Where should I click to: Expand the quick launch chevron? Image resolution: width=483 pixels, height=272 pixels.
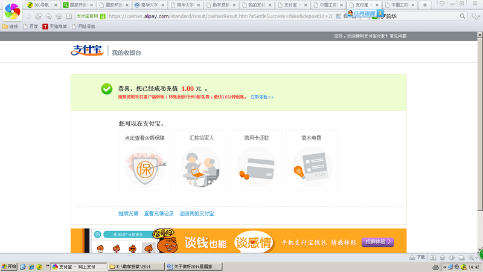click(x=48, y=266)
